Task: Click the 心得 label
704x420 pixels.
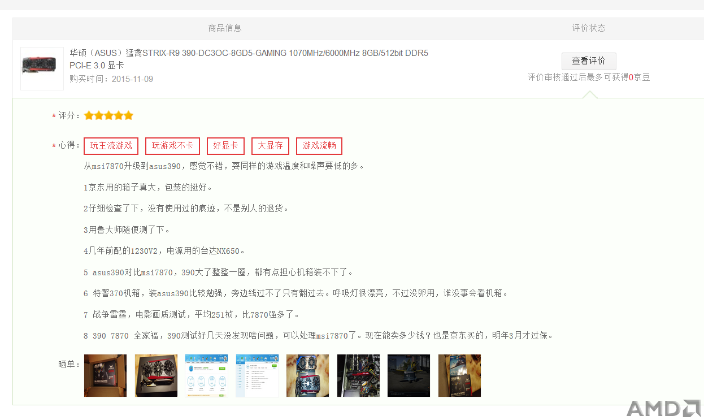Action: pos(66,146)
